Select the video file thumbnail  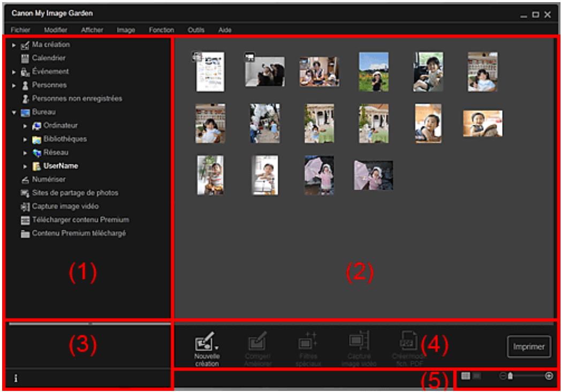click(265, 71)
